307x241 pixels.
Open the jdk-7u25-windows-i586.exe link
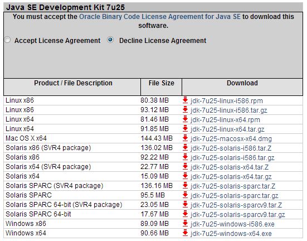tap(232, 224)
